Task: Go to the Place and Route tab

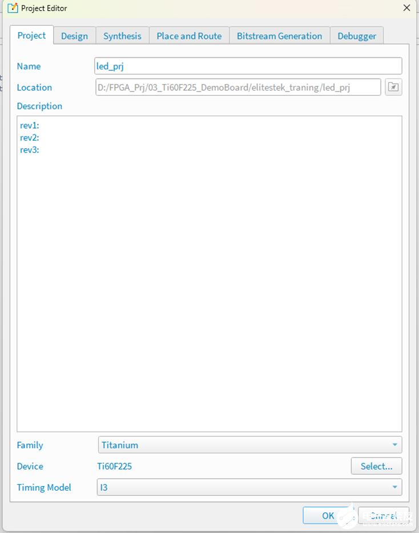Action: (189, 36)
